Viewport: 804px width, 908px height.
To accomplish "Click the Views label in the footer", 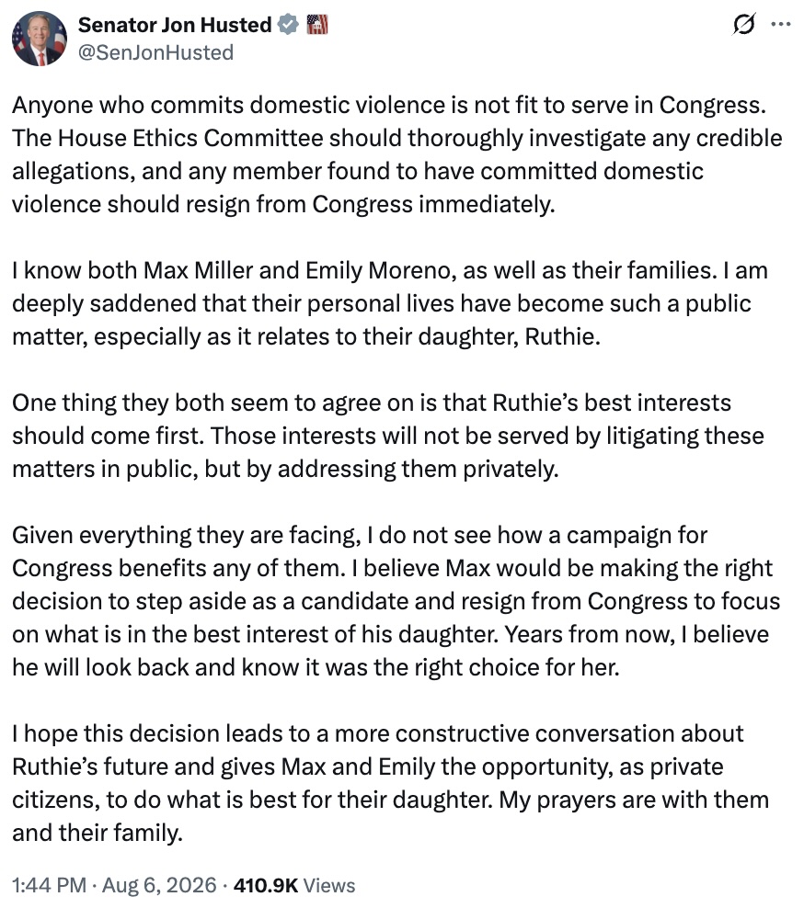I will coord(329,885).
